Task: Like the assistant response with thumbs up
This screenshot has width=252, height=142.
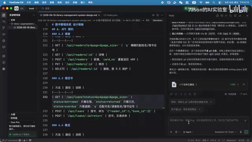Action: click(190, 94)
